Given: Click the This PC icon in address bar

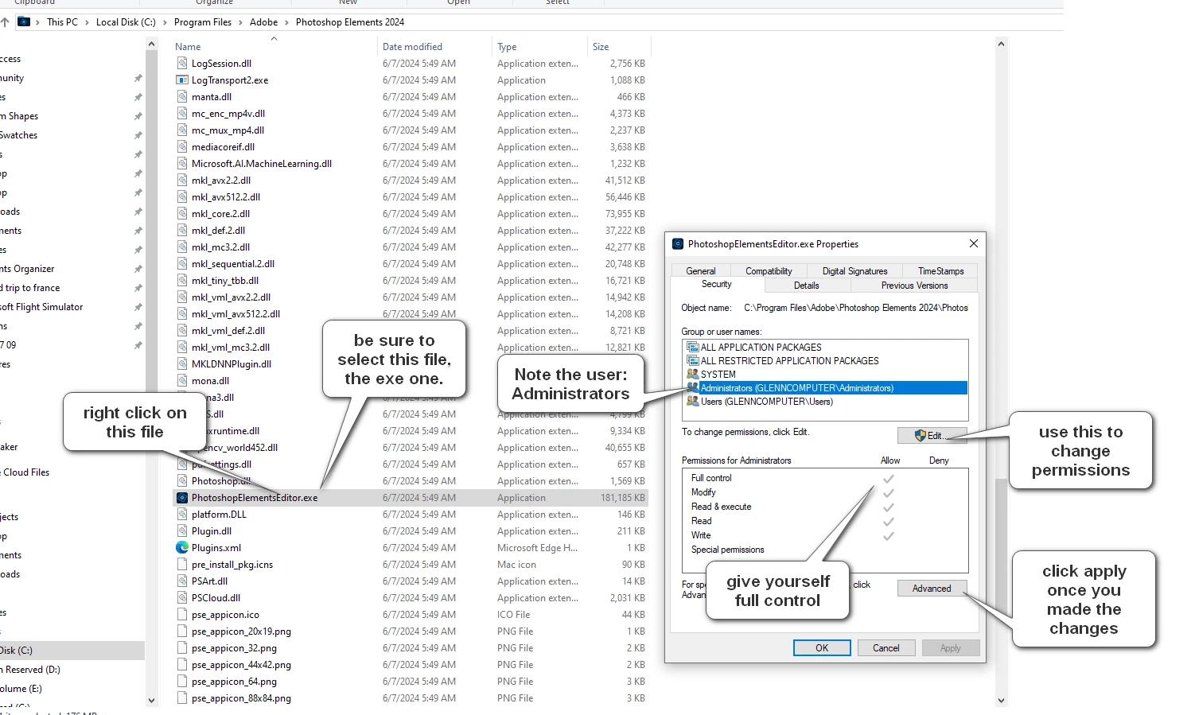Looking at the screenshot, I should coord(24,21).
